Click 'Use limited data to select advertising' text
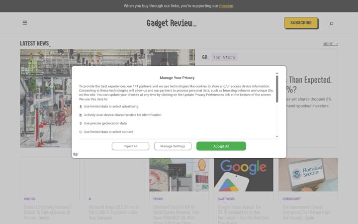 point(111,107)
